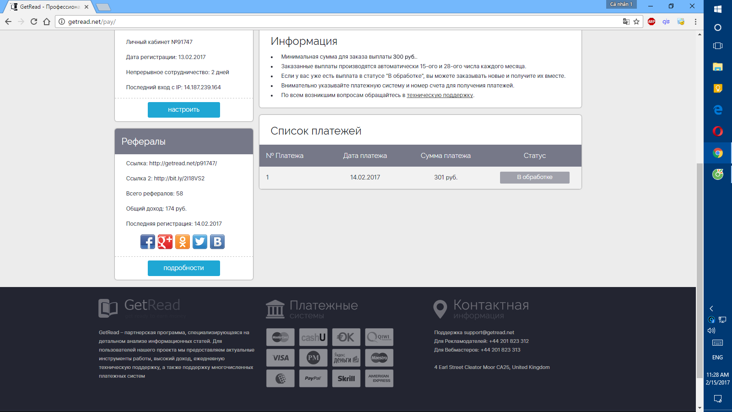Click the Perfect Money PM logo
The height and width of the screenshot is (412, 732).
click(313, 358)
